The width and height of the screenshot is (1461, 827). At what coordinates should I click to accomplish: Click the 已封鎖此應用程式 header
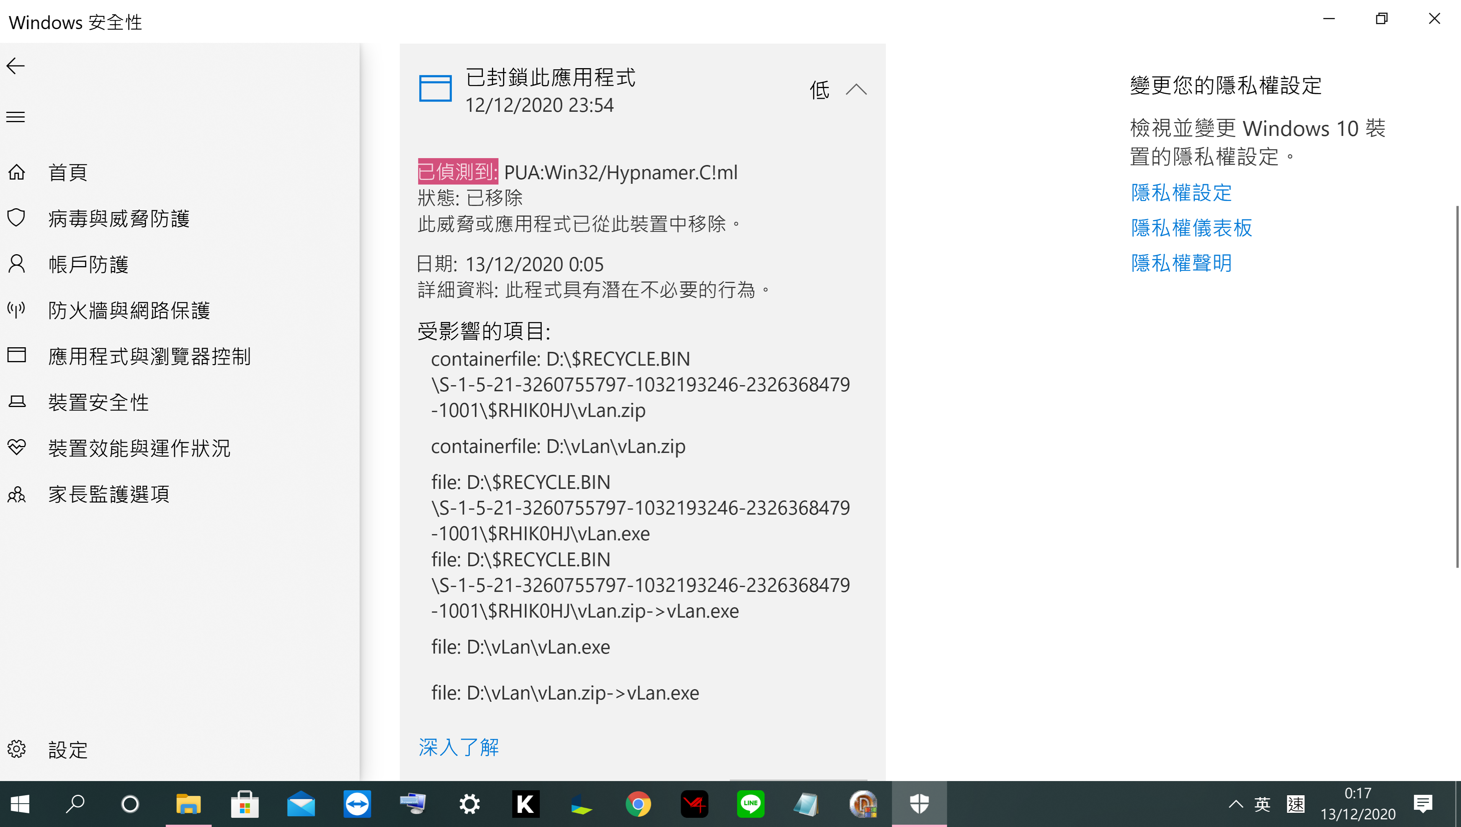(550, 78)
